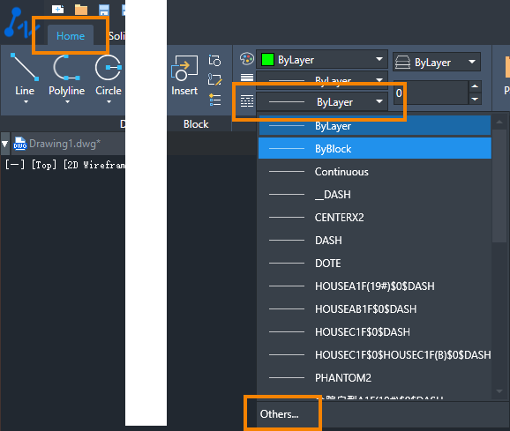
Task: Select the Circle tool icon
Action: coord(108,67)
